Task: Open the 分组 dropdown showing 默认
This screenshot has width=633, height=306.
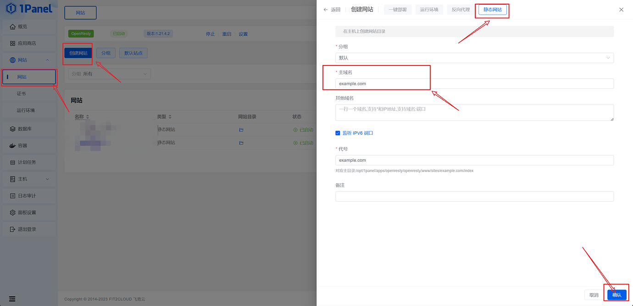Action: pos(474,58)
